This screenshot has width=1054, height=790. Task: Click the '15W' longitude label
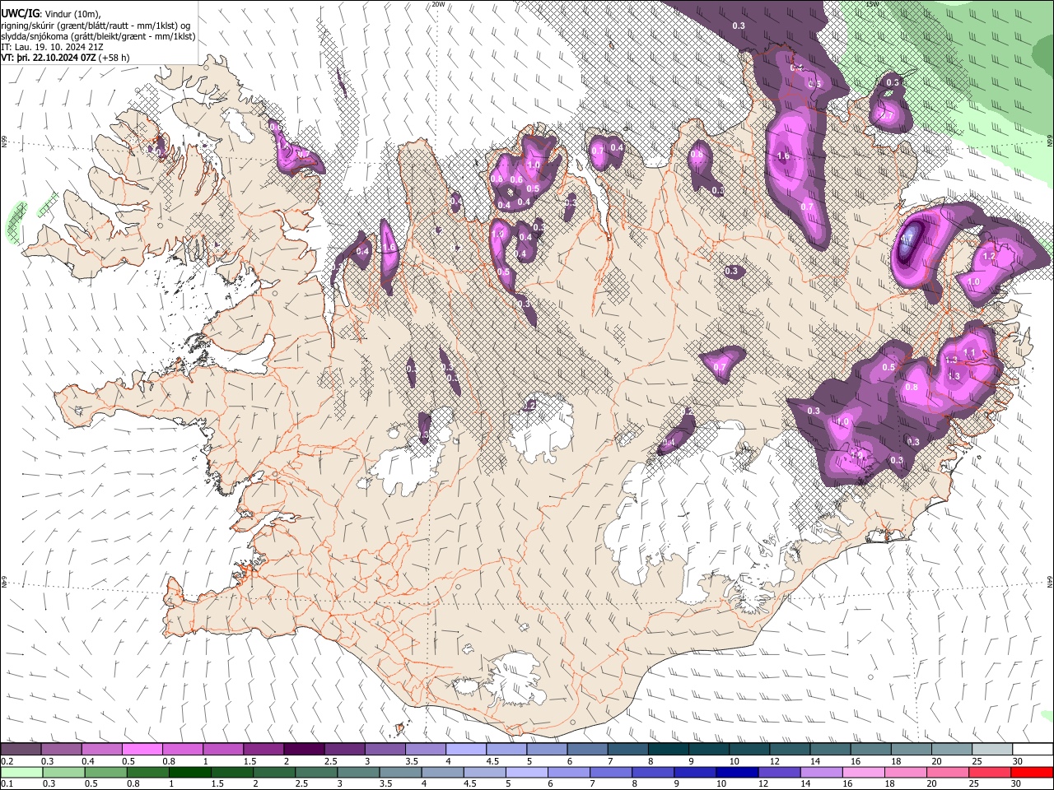(872, 4)
